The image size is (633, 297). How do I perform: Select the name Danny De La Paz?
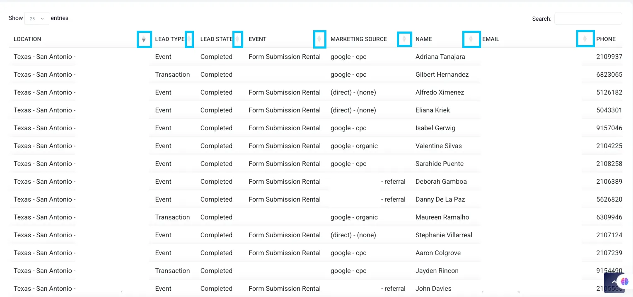point(440,200)
